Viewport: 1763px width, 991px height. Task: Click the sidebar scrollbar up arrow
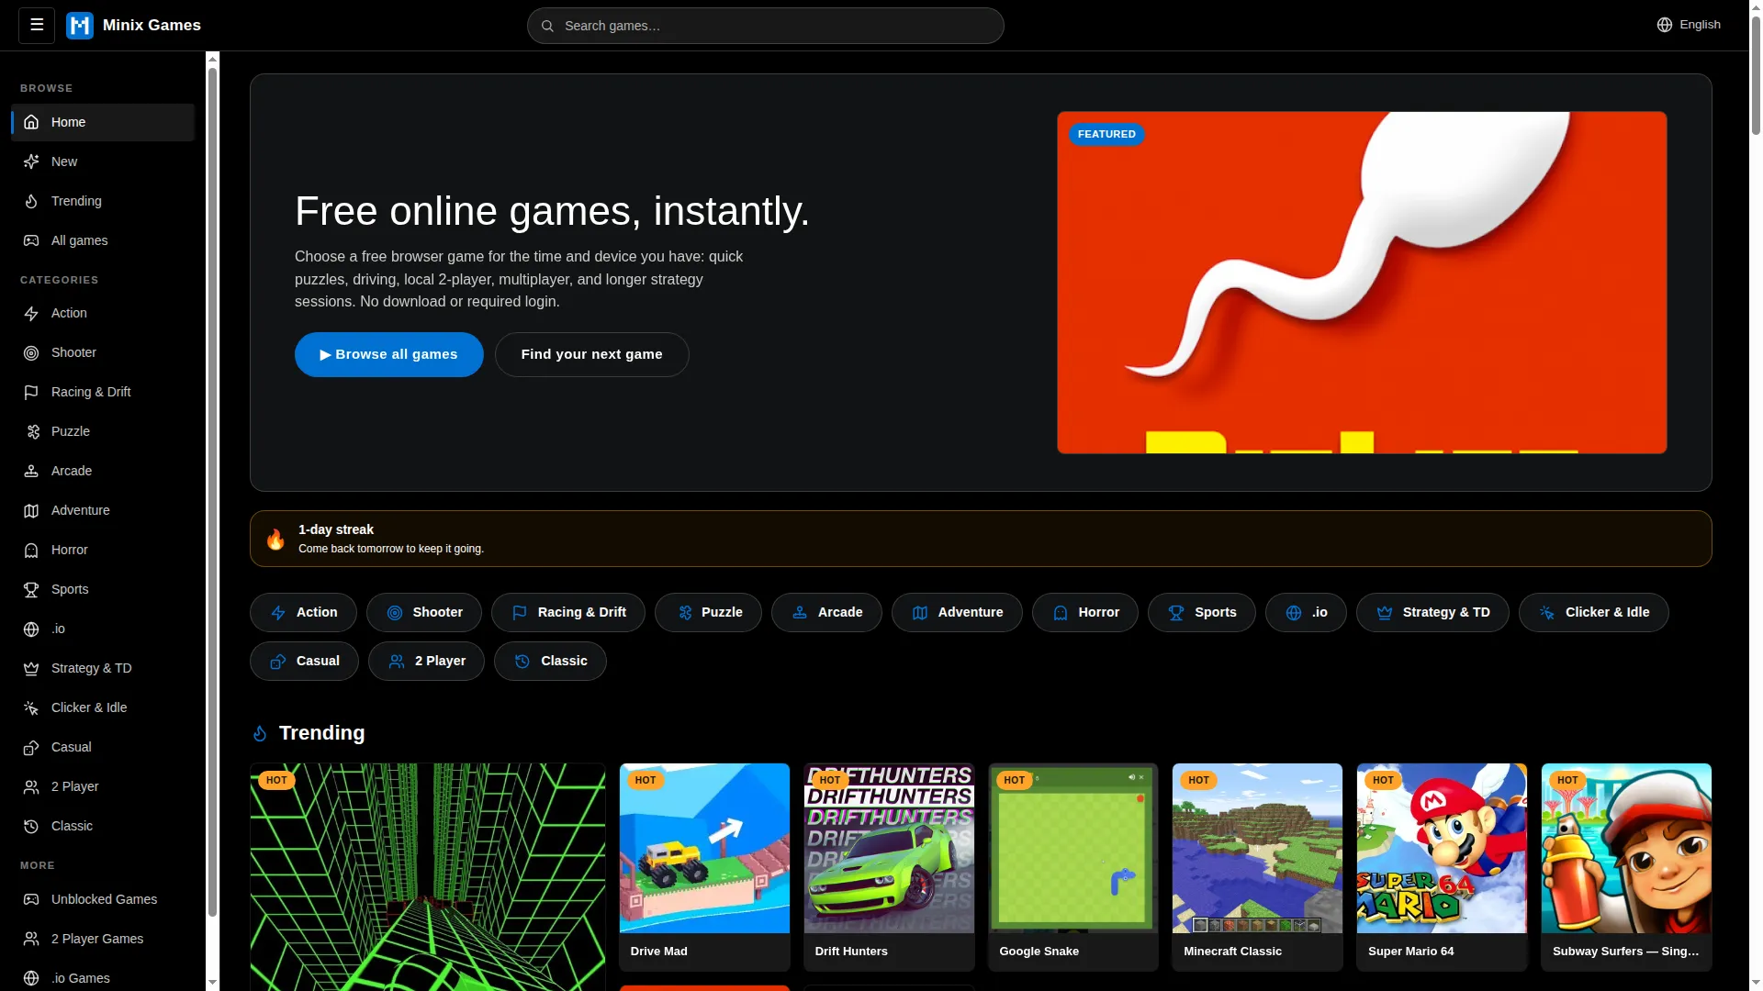click(x=212, y=60)
